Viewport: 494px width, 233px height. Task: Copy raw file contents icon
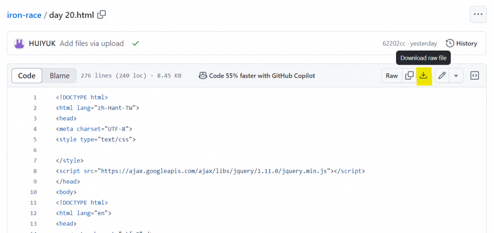409,76
